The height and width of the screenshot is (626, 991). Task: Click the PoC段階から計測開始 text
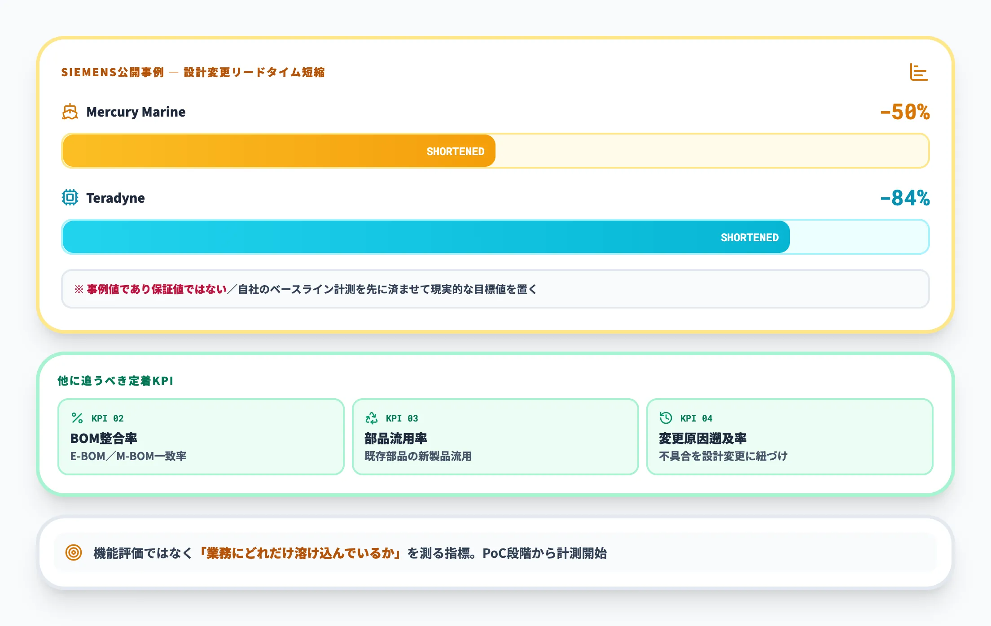tap(544, 553)
